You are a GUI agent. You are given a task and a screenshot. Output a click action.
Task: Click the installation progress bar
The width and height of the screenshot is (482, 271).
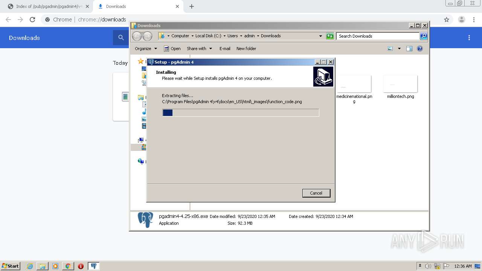[241, 113]
